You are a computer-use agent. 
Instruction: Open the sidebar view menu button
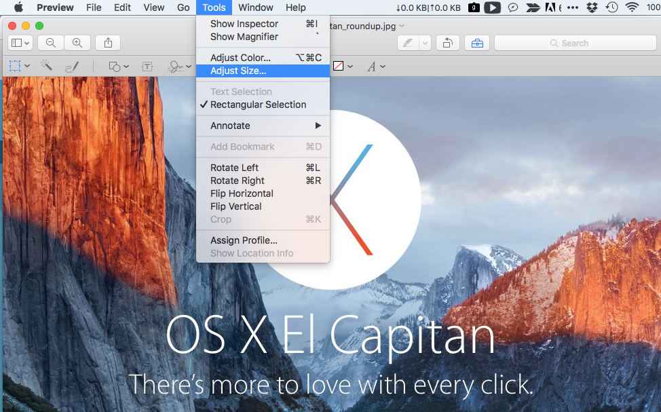tap(20, 43)
